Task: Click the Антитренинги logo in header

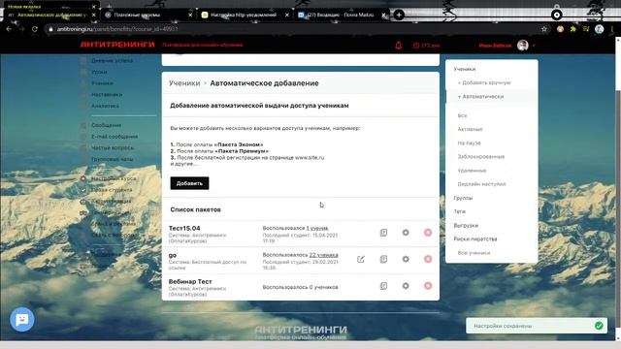Action: pyautogui.click(x=117, y=45)
